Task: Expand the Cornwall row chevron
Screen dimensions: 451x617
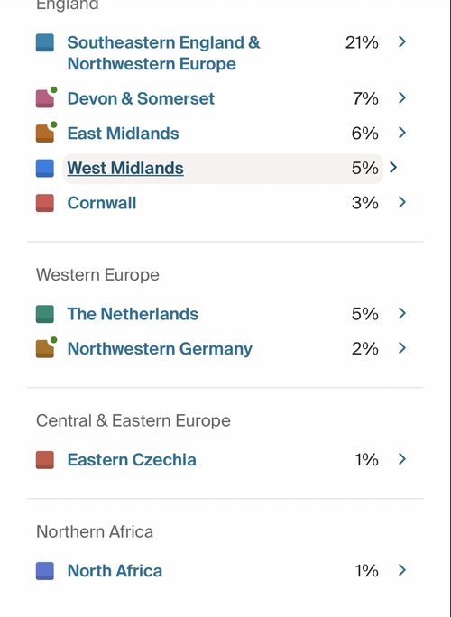Action: coord(401,202)
